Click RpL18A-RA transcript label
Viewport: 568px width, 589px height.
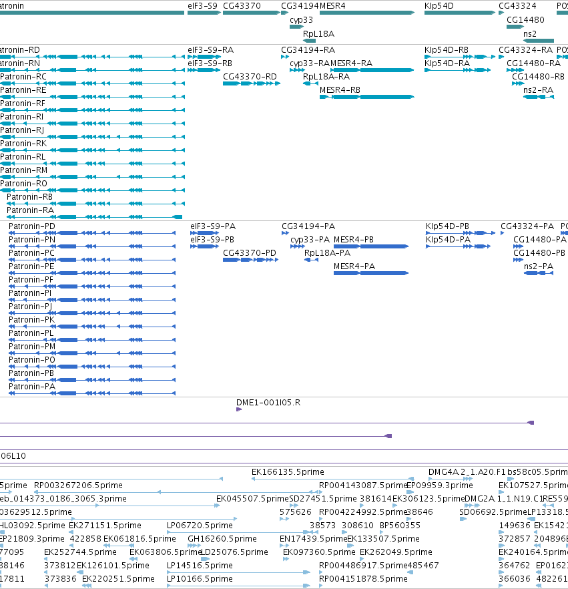pyautogui.click(x=326, y=77)
